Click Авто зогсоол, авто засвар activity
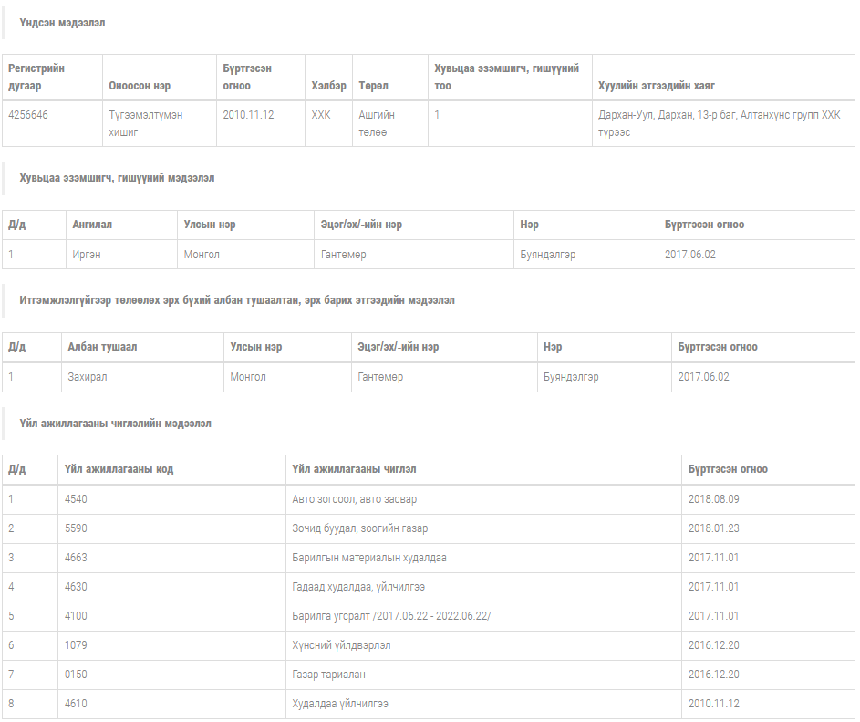860x722 pixels. click(x=355, y=499)
